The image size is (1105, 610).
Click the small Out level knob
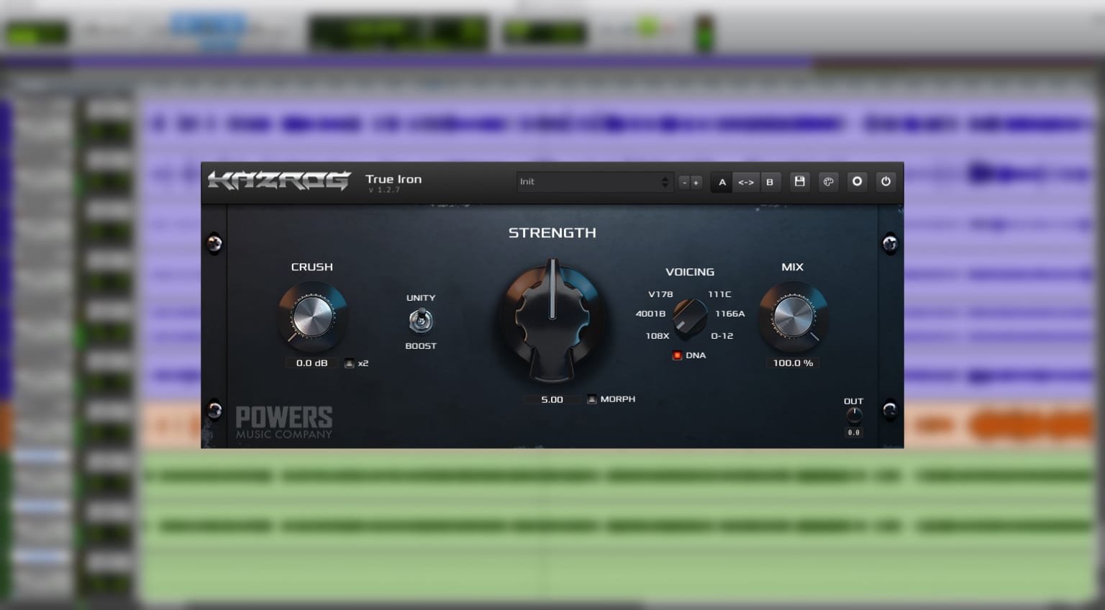coord(854,415)
